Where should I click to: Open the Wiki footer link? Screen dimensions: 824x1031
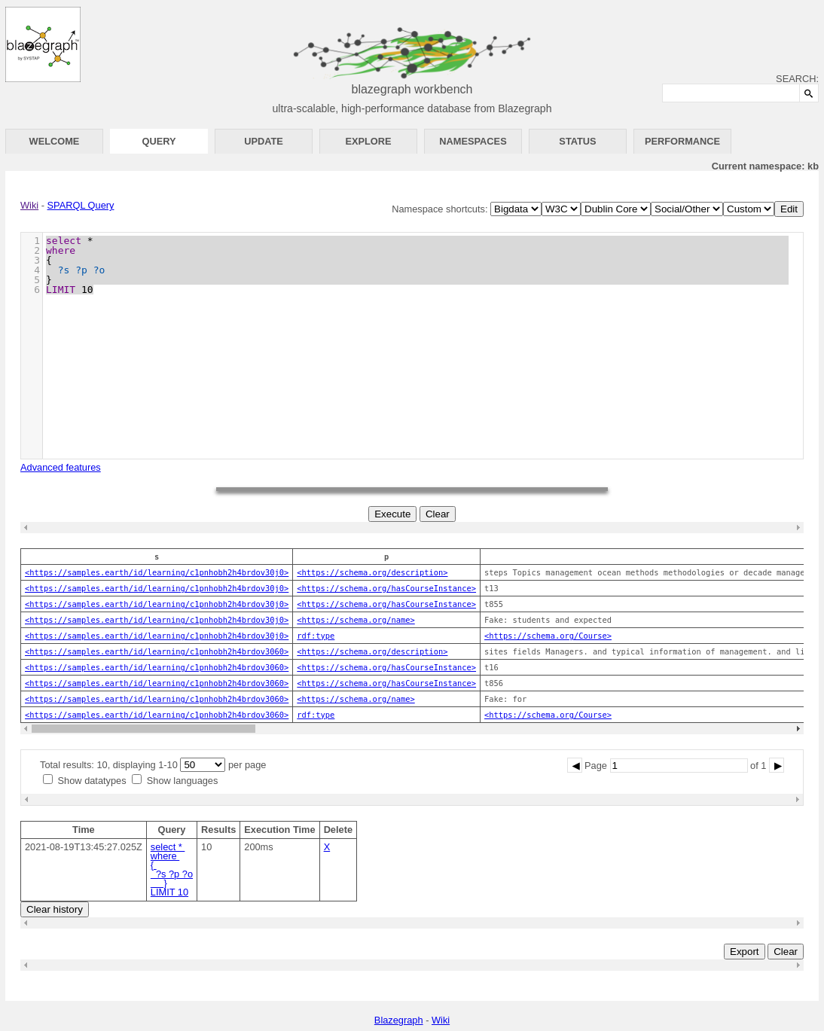pyautogui.click(x=441, y=1020)
